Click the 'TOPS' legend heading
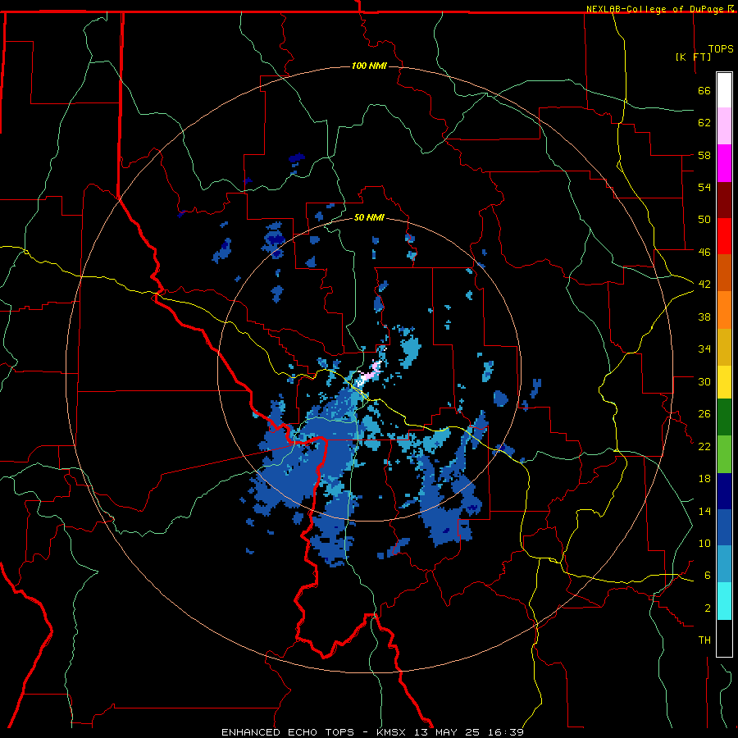738x738 pixels. click(x=721, y=49)
